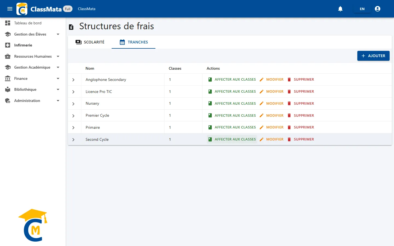Open Tableau de bord menu item
394x246 pixels.
(x=33, y=23)
